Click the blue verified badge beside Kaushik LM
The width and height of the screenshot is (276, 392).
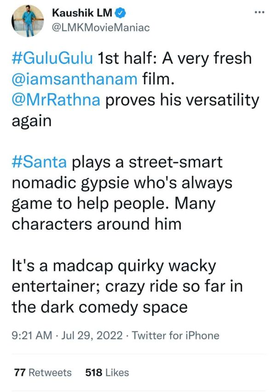[120, 13]
